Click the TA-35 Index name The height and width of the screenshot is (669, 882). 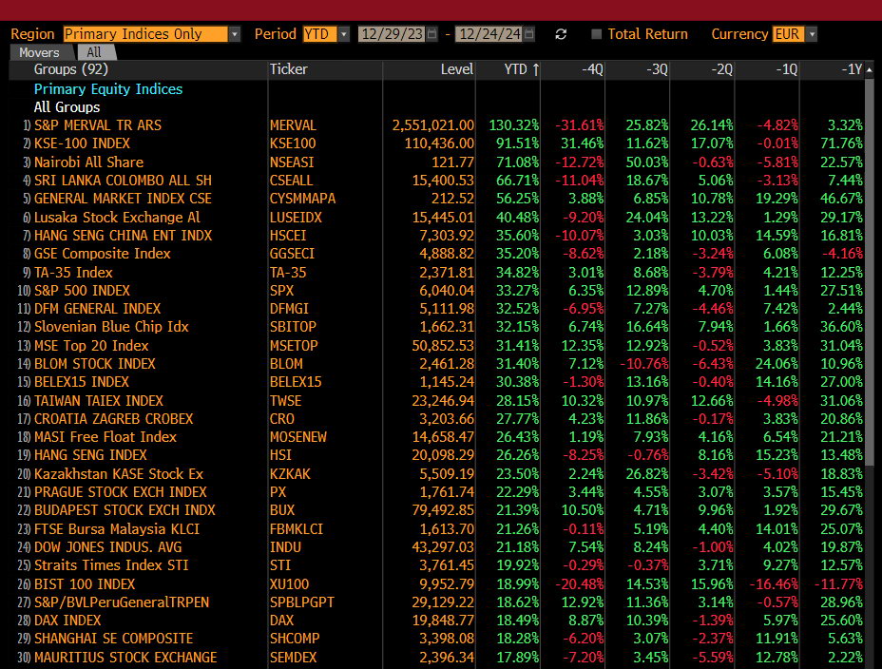coord(73,272)
